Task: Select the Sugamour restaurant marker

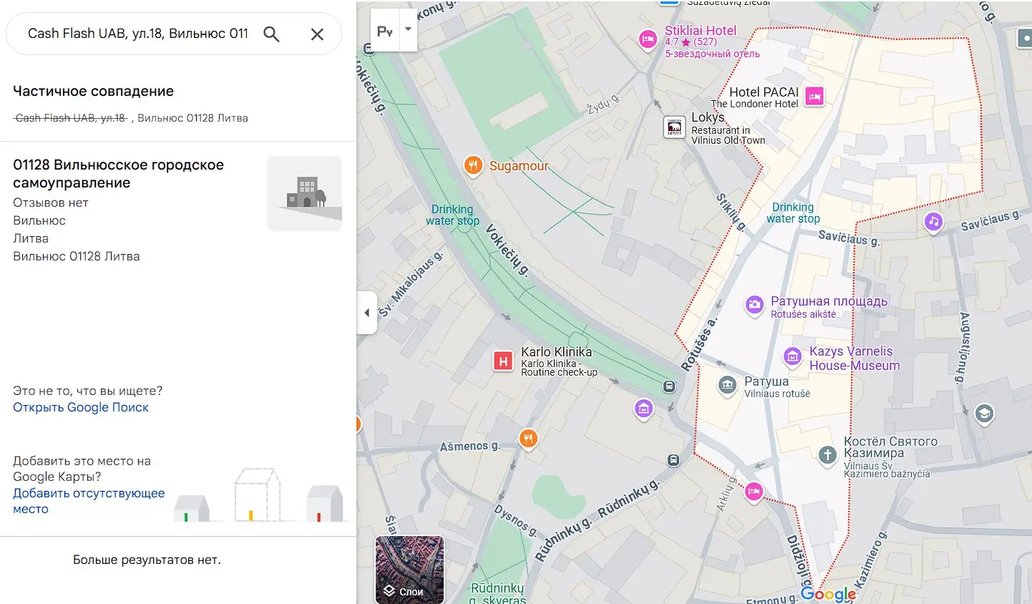Action: coord(472,165)
